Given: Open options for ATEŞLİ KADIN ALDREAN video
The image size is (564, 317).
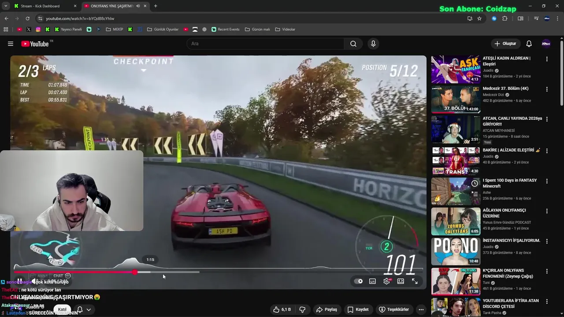Looking at the screenshot, I should coord(547,59).
